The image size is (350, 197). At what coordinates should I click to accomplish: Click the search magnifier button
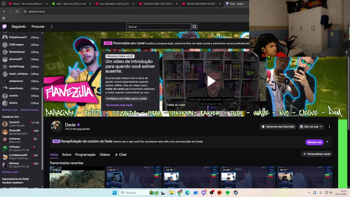194,27
